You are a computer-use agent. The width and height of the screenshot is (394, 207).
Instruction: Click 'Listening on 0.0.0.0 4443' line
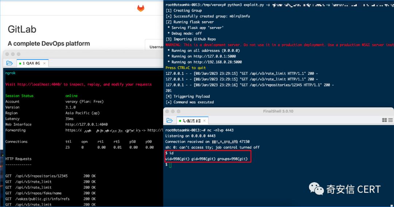190,136
